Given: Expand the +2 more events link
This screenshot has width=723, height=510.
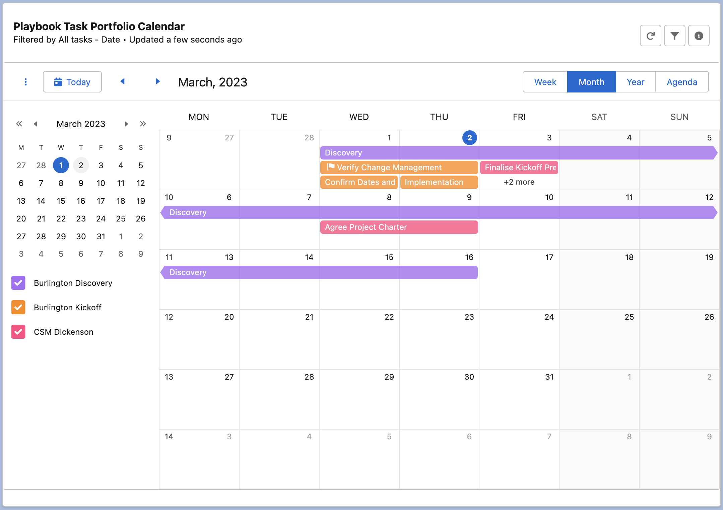Looking at the screenshot, I should (519, 182).
